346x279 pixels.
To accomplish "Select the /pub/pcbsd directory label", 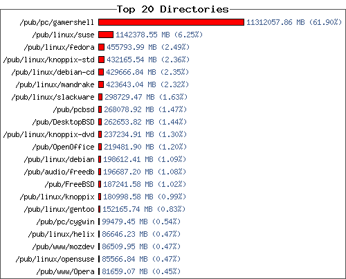I will [x=73, y=110].
